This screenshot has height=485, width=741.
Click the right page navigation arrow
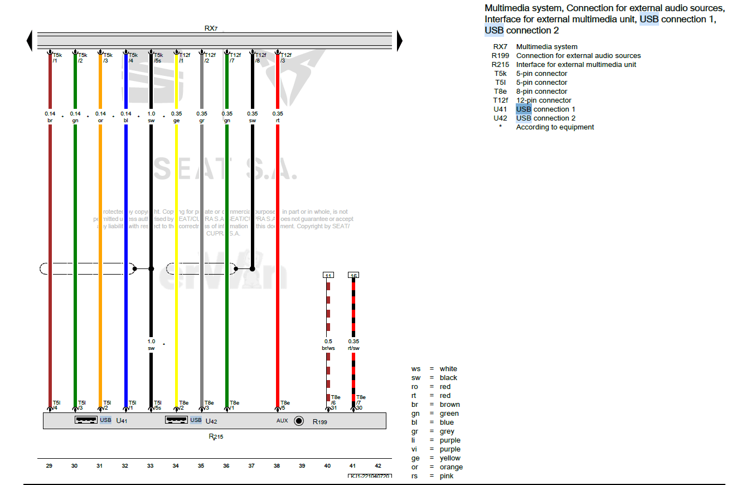click(x=399, y=41)
